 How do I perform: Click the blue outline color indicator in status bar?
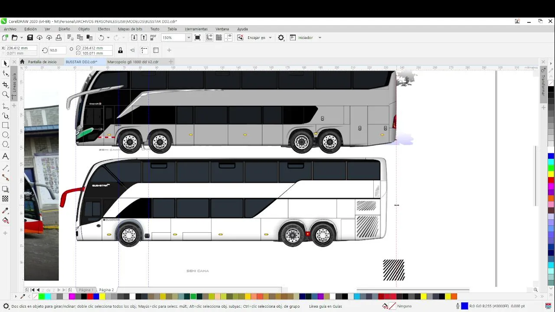[464, 306]
